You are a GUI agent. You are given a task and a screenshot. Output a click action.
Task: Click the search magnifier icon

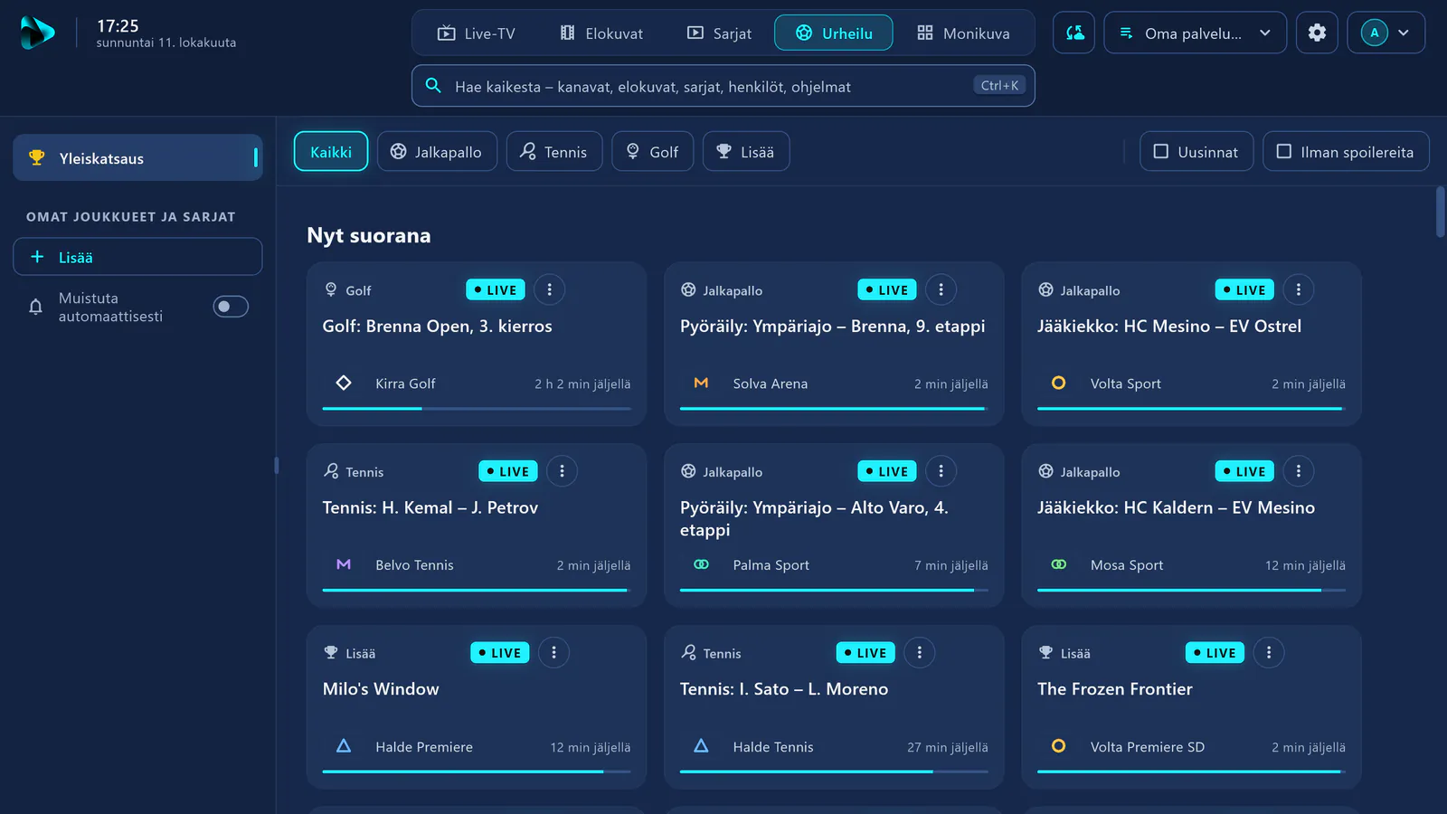[433, 85]
